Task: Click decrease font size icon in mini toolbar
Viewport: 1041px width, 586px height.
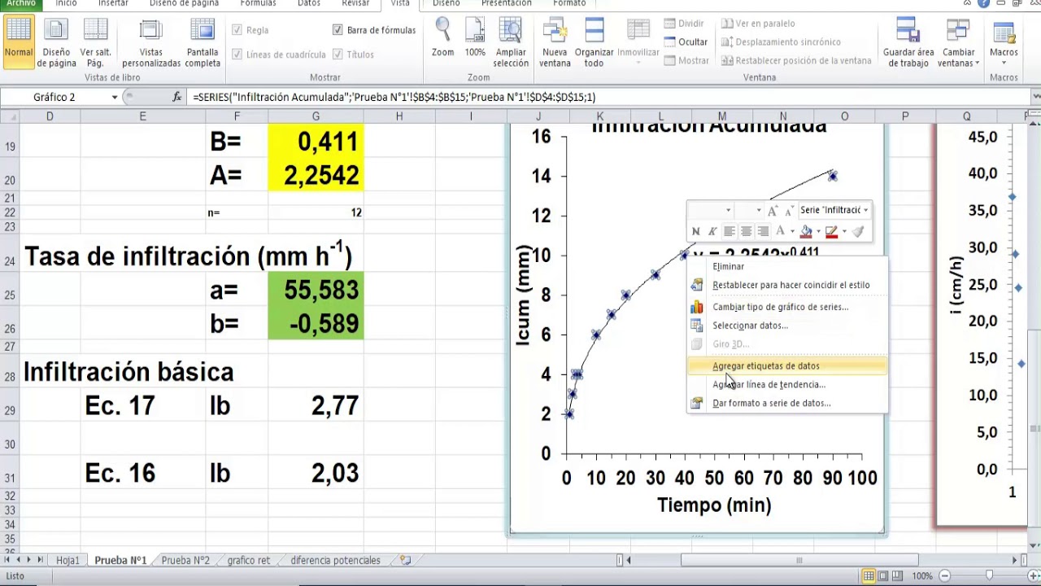Action: click(788, 211)
